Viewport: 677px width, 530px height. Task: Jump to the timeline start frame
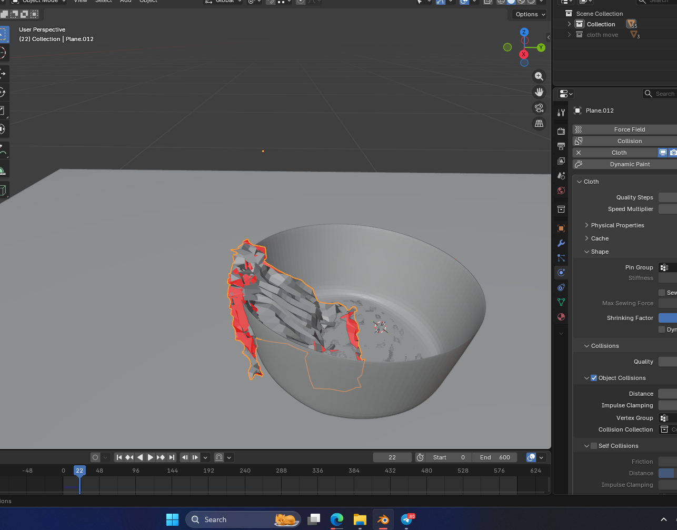pyautogui.click(x=119, y=457)
